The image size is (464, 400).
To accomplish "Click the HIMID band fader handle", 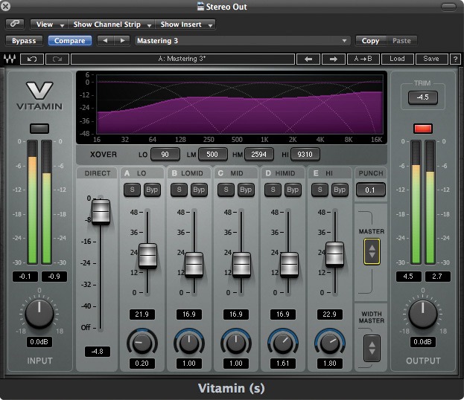I will 289,265.
